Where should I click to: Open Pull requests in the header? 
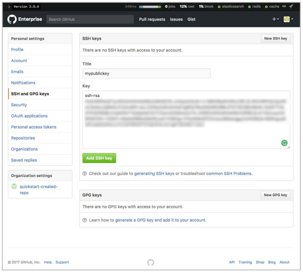coord(152,19)
